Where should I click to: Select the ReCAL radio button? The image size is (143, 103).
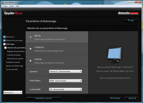[x=30, y=37]
